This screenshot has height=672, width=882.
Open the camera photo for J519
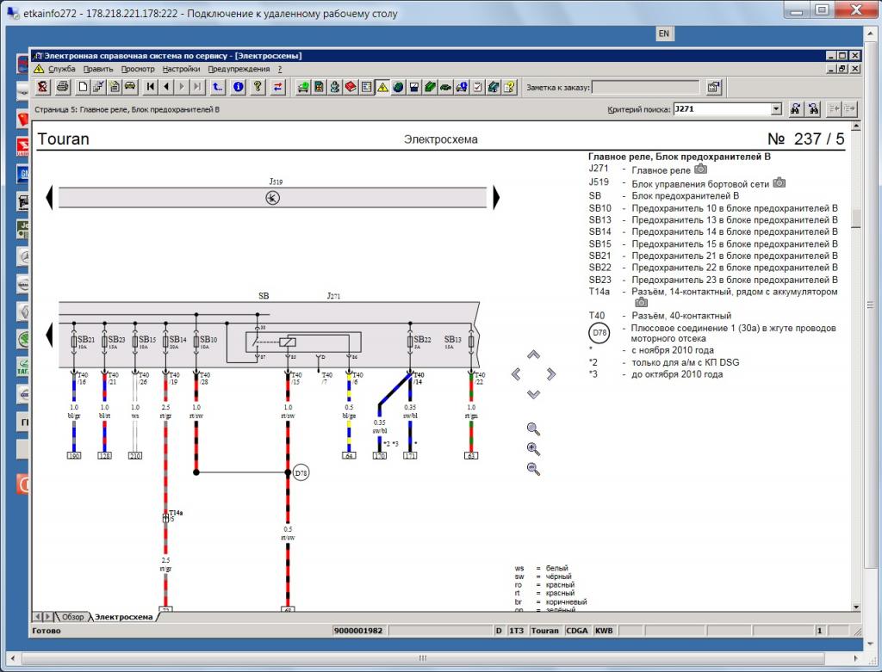(779, 182)
